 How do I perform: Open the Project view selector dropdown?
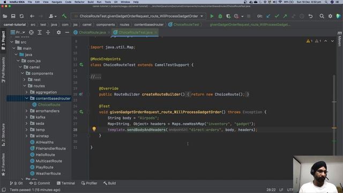(18, 32)
